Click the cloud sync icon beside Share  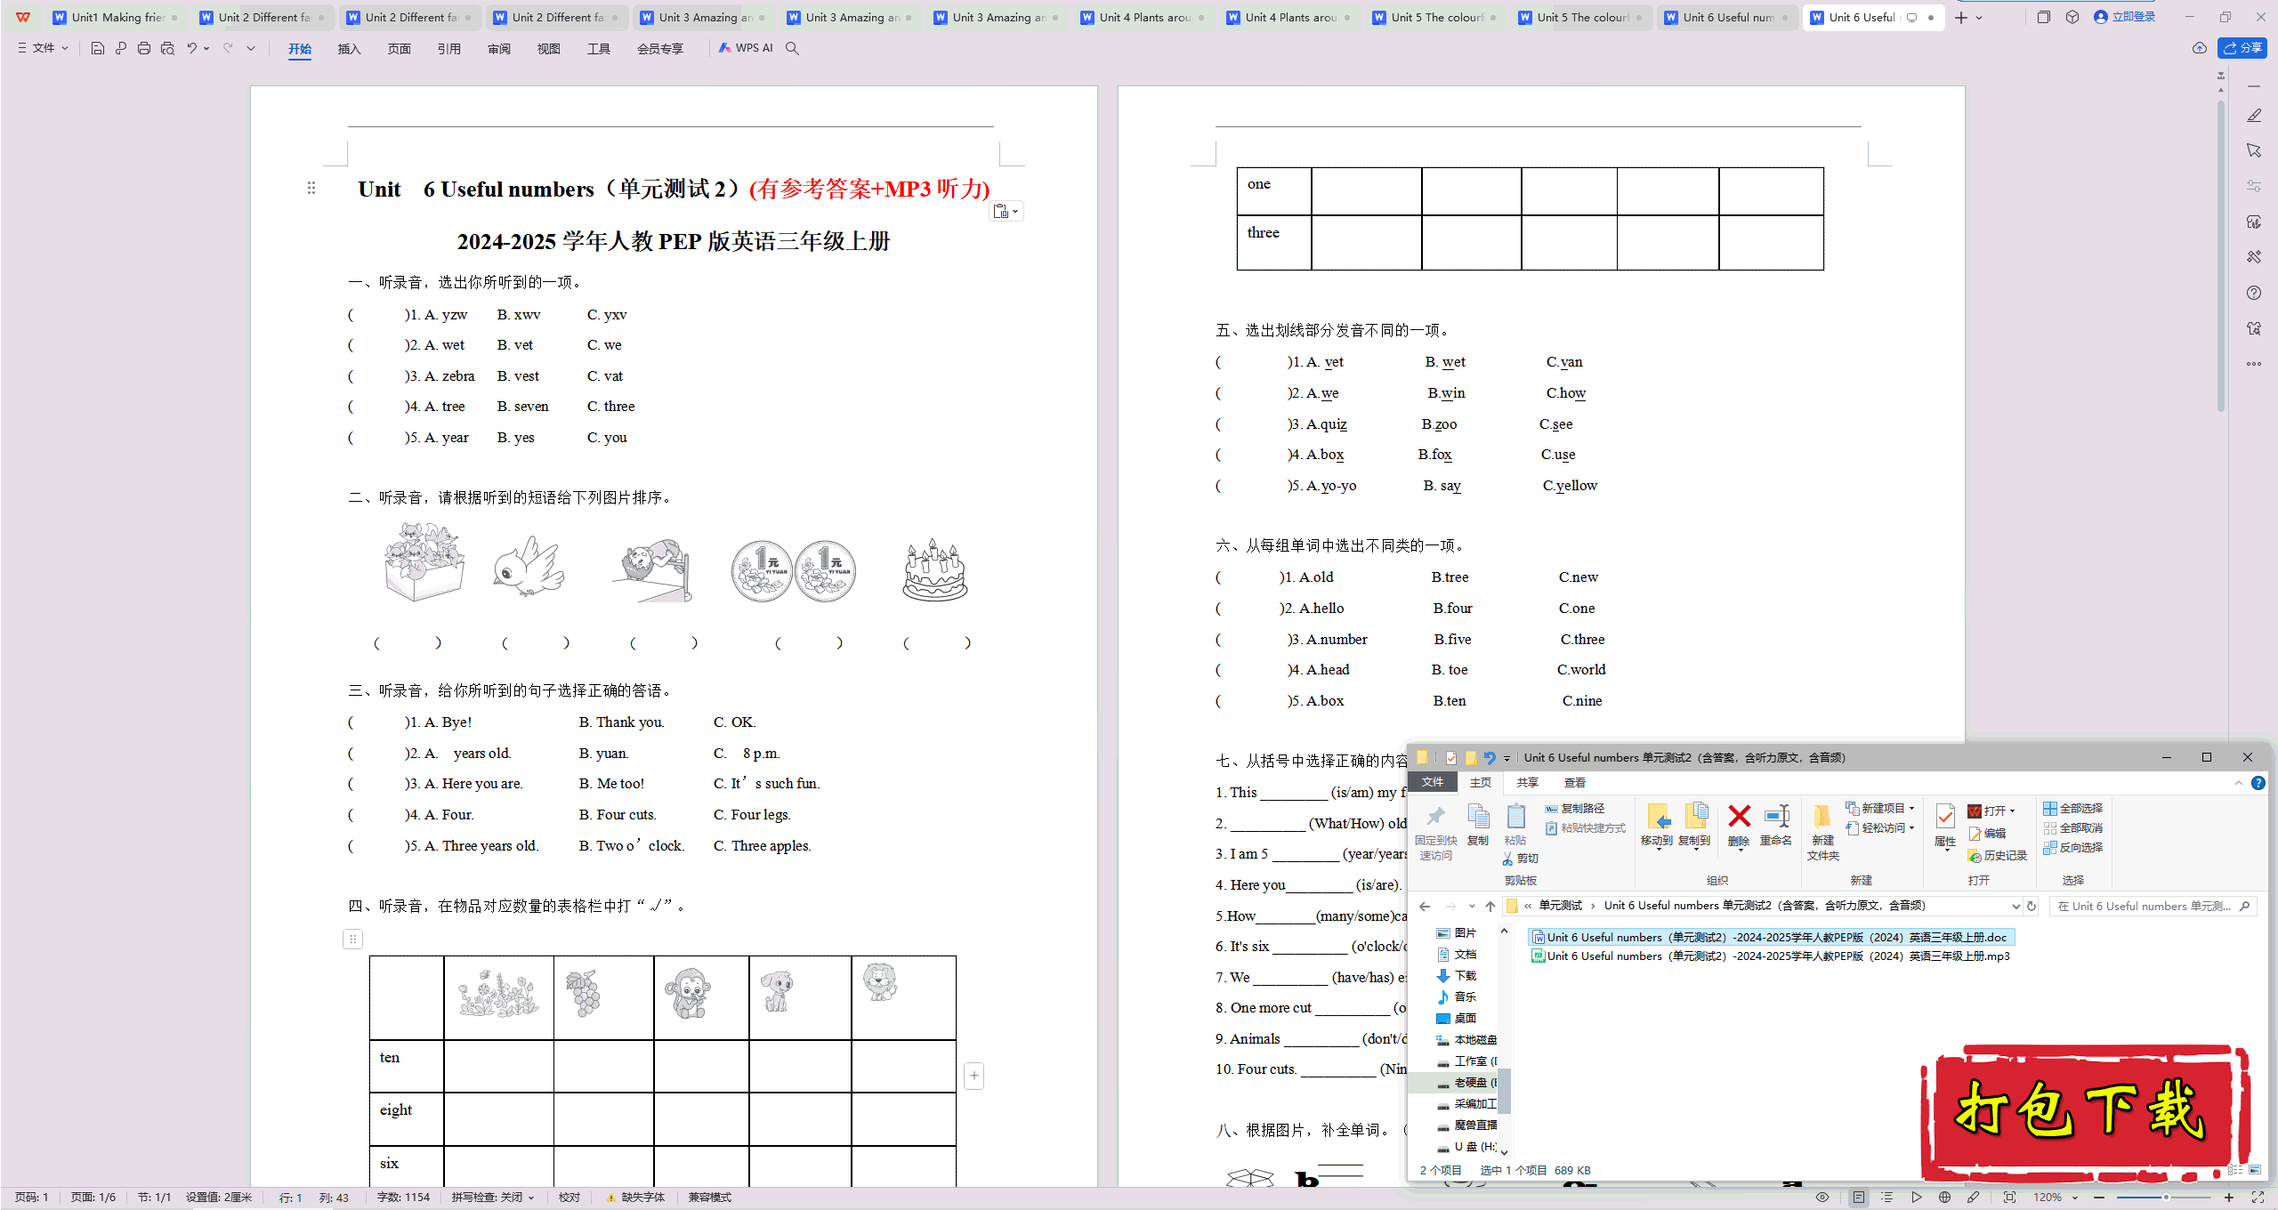tap(2200, 48)
